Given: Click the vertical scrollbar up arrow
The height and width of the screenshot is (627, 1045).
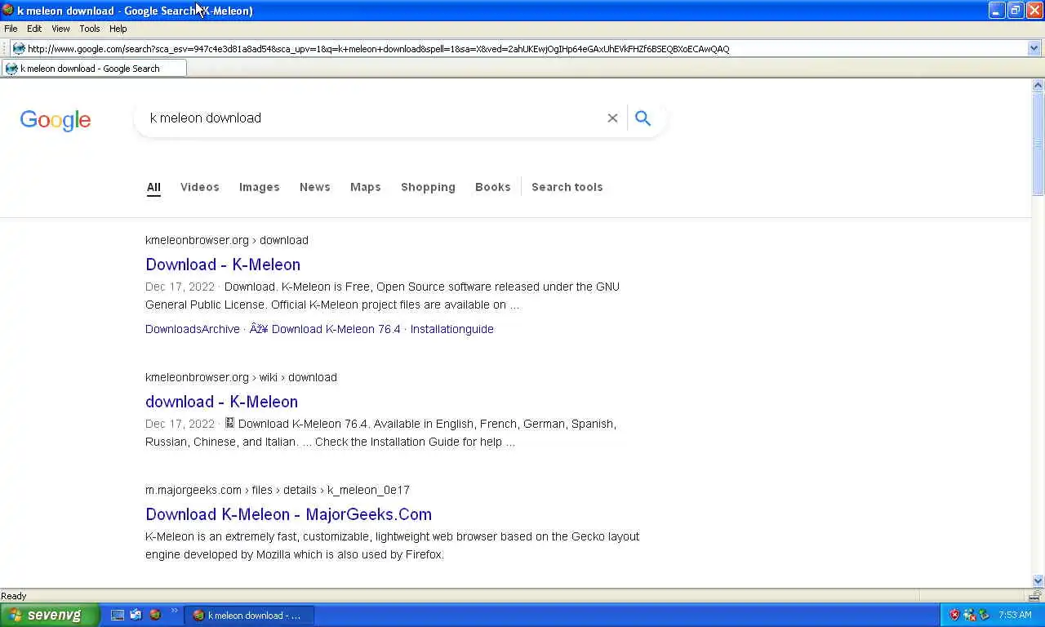Looking at the screenshot, I should (x=1038, y=85).
